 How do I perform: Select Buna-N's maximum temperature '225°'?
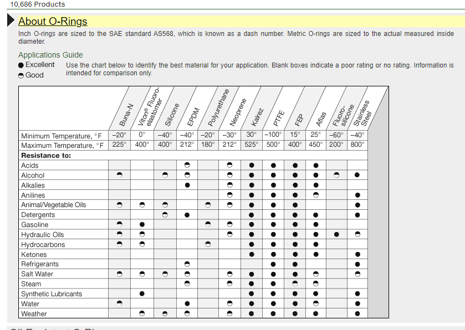pyautogui.click(x=120, y=145)
